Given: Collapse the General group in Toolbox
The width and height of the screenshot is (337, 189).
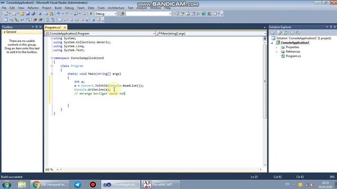Looking at the screenshot, I should 4,31.
